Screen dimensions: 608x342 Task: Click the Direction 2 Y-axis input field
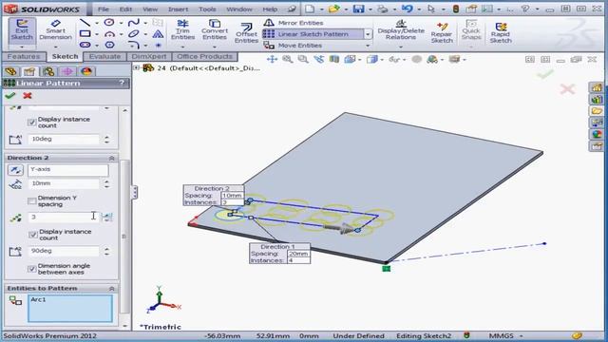(x=67, y=170)
